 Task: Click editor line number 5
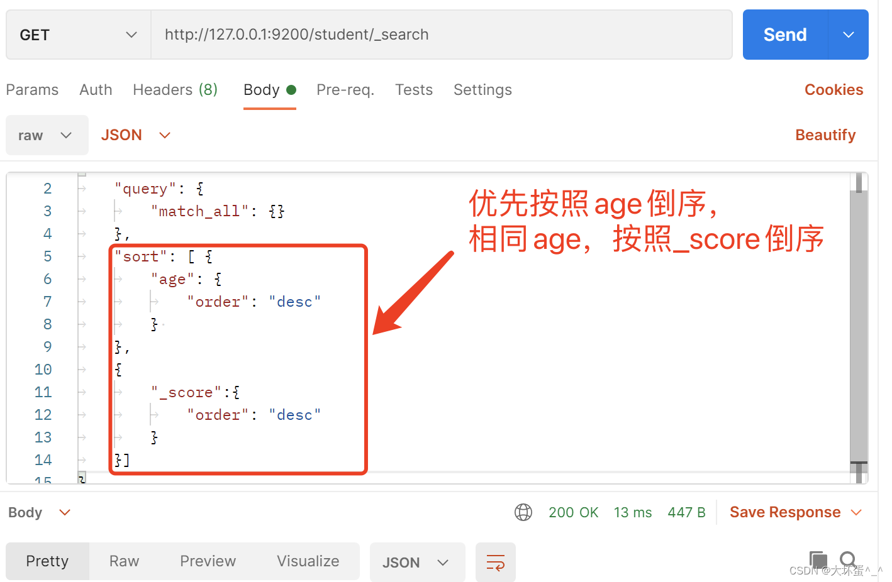[x=48, y=256]
